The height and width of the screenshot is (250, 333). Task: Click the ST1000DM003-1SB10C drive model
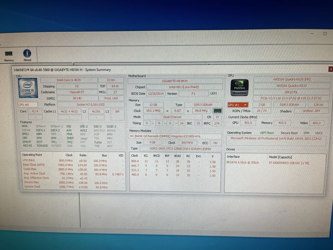[x=289, y=163]
